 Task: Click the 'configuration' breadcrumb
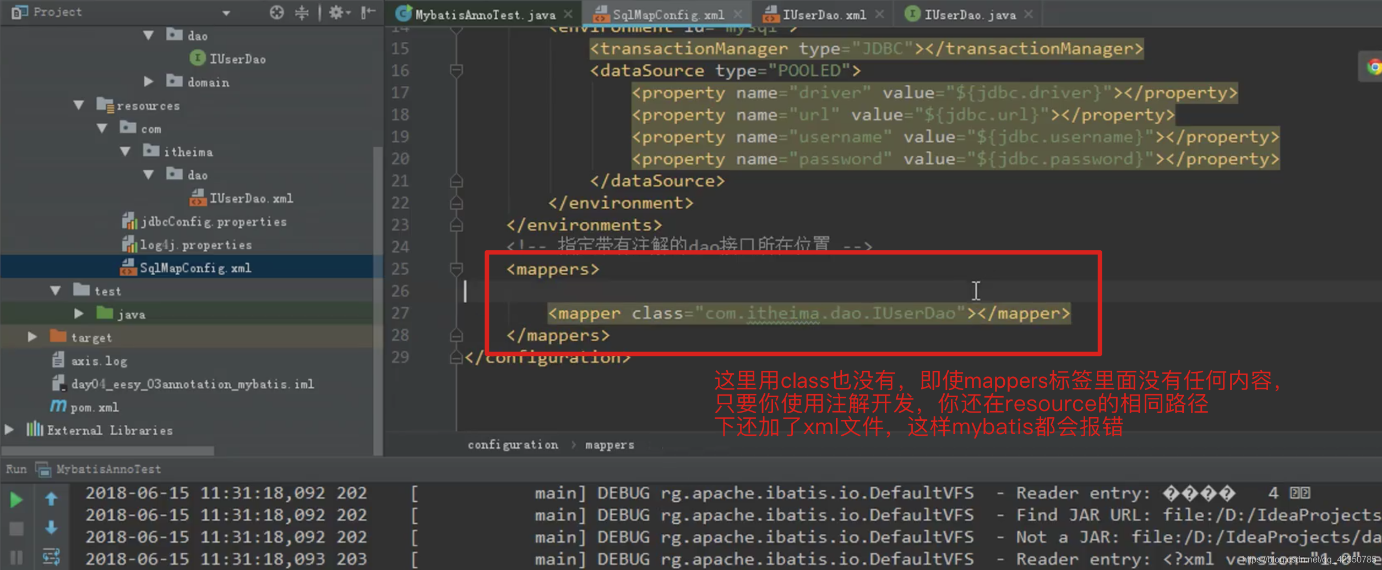(513, 445)
